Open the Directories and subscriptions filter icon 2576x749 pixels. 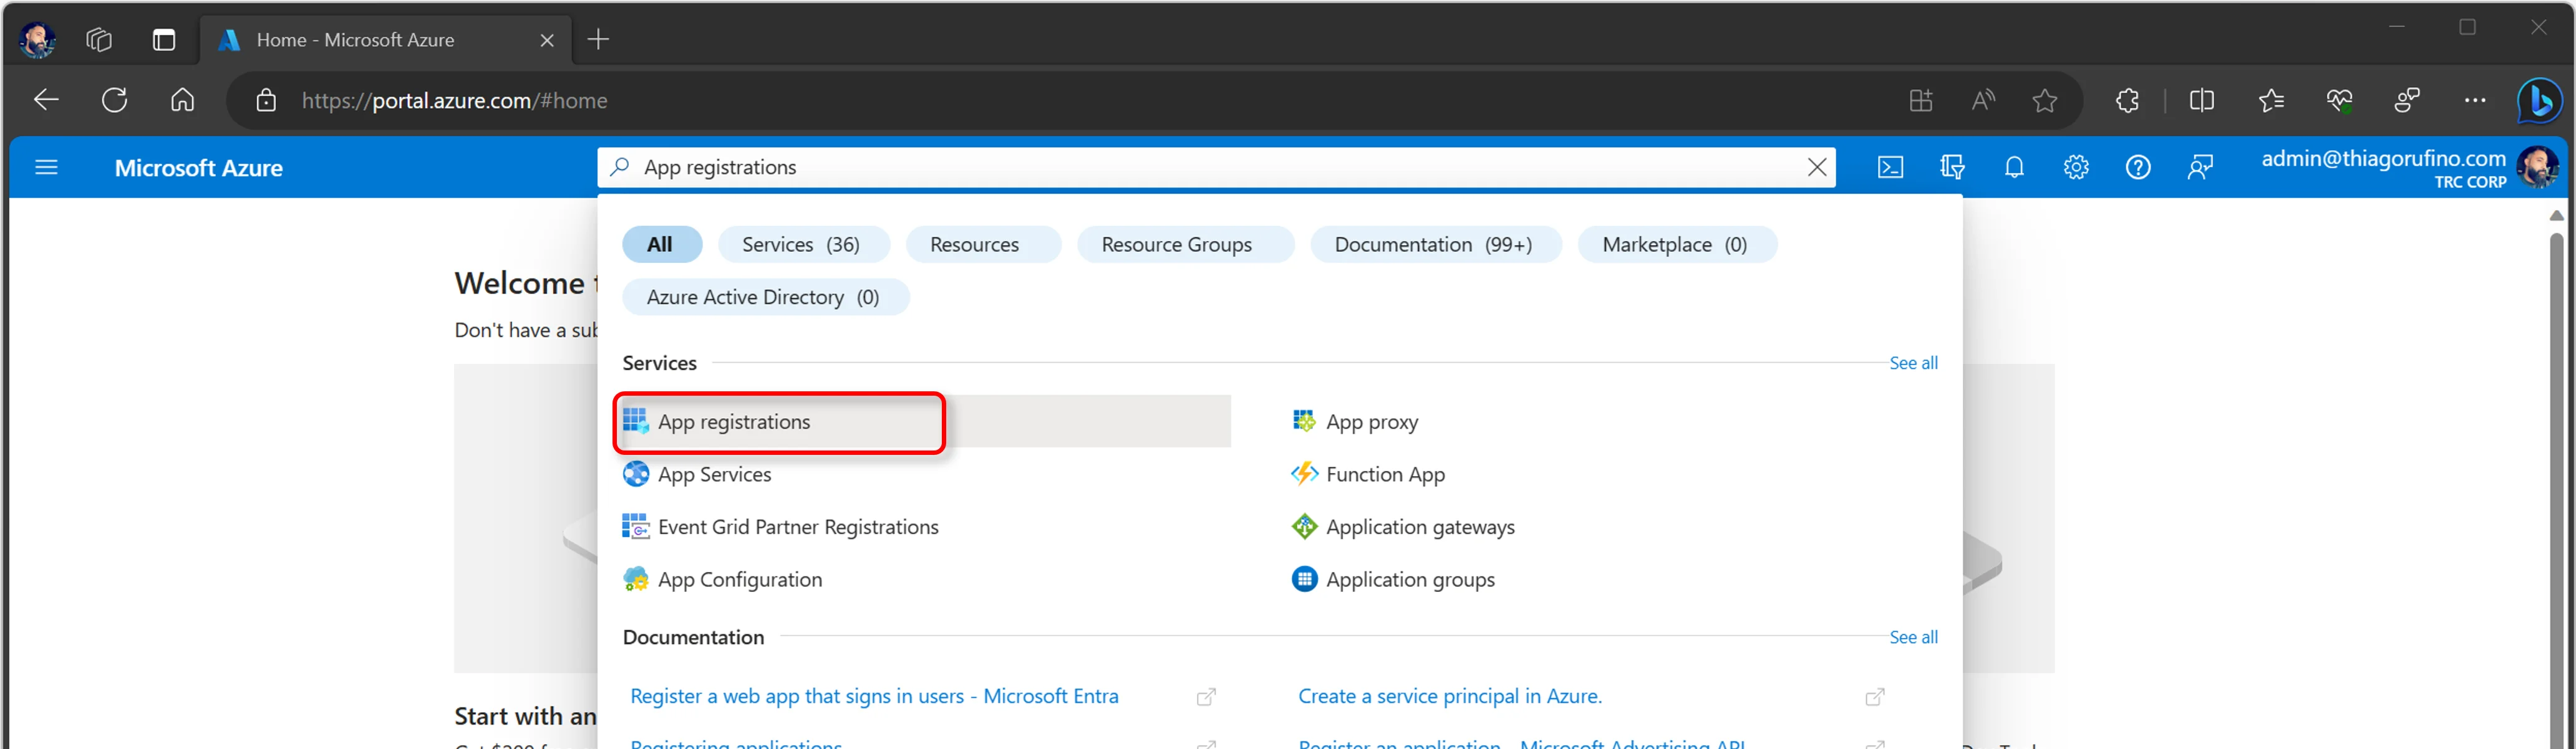[x=1952, y=167]
